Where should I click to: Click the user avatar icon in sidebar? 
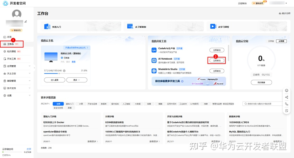(17, 14)
